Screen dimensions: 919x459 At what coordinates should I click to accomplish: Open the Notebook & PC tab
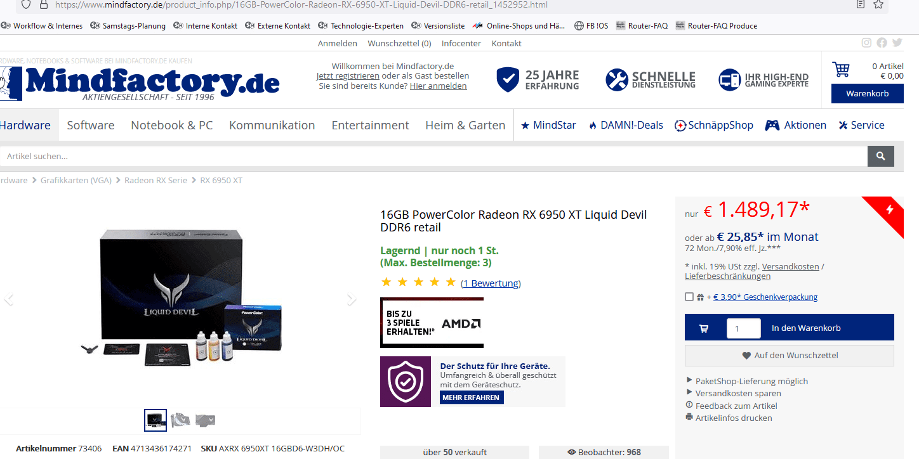(172, 125)
